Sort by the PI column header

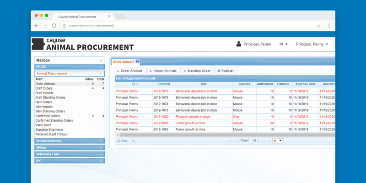[134, 84]
